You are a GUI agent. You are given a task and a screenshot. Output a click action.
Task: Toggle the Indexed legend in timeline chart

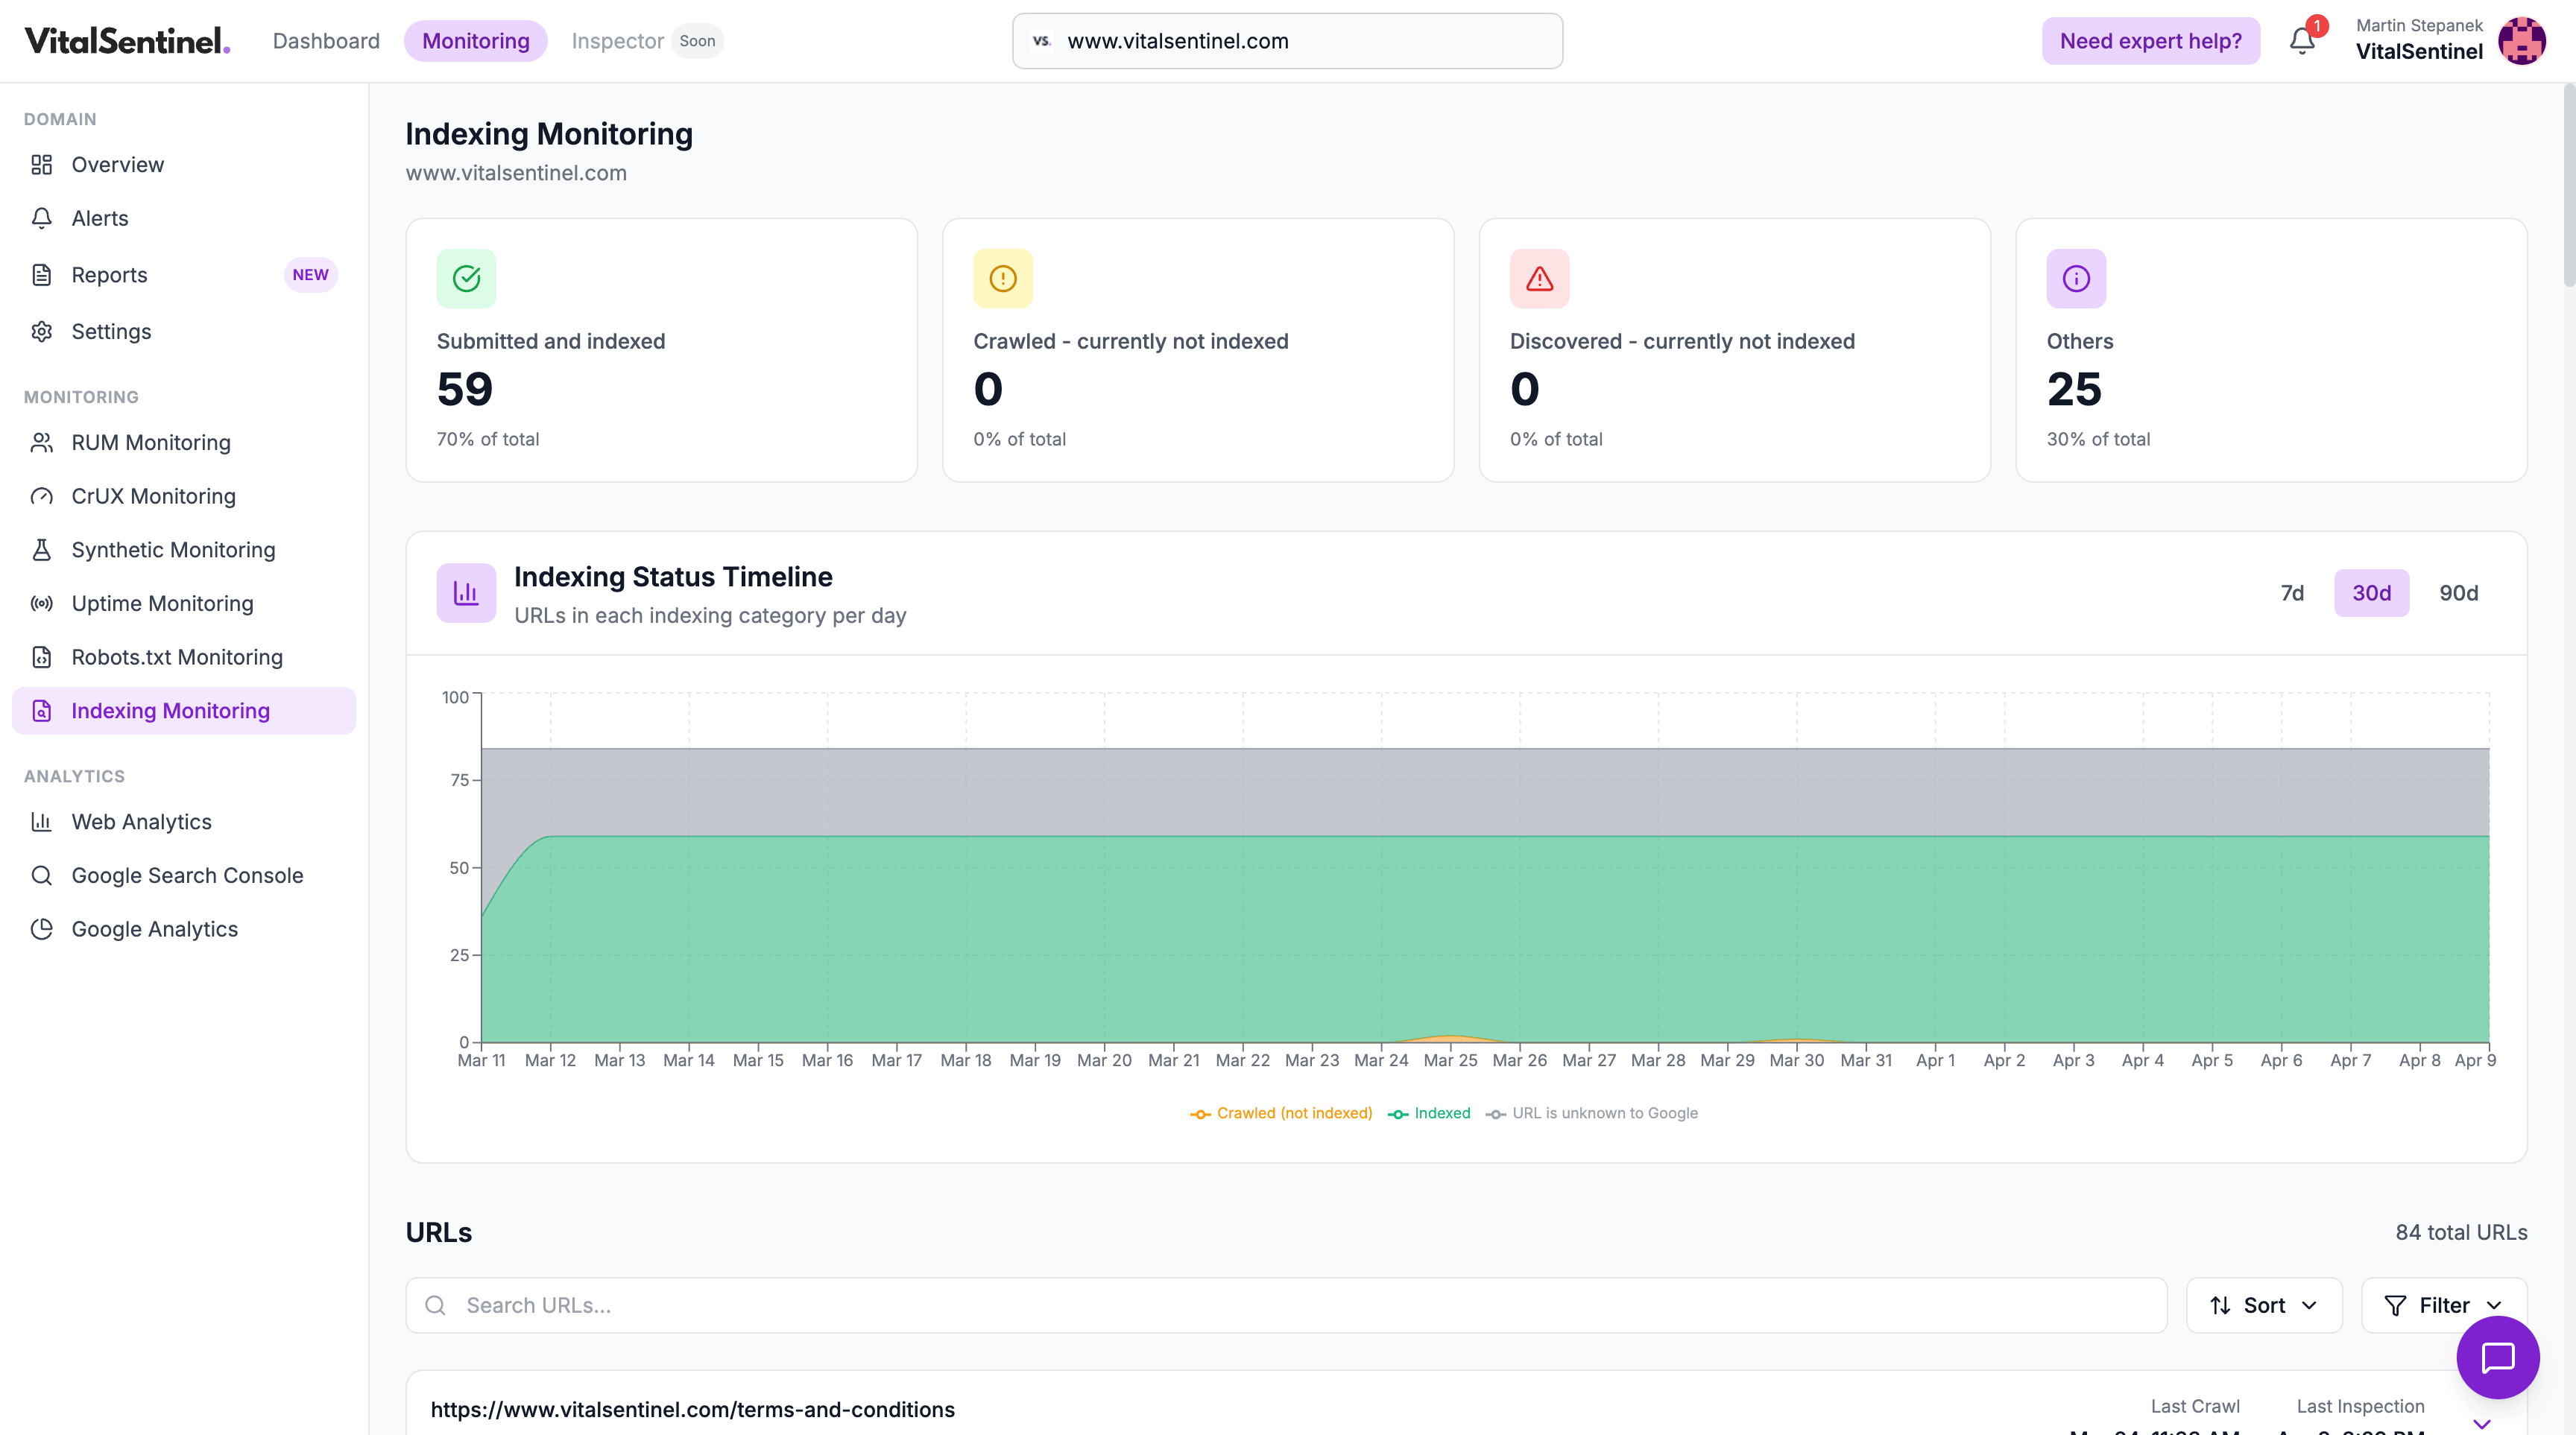pos(1429,1112)
